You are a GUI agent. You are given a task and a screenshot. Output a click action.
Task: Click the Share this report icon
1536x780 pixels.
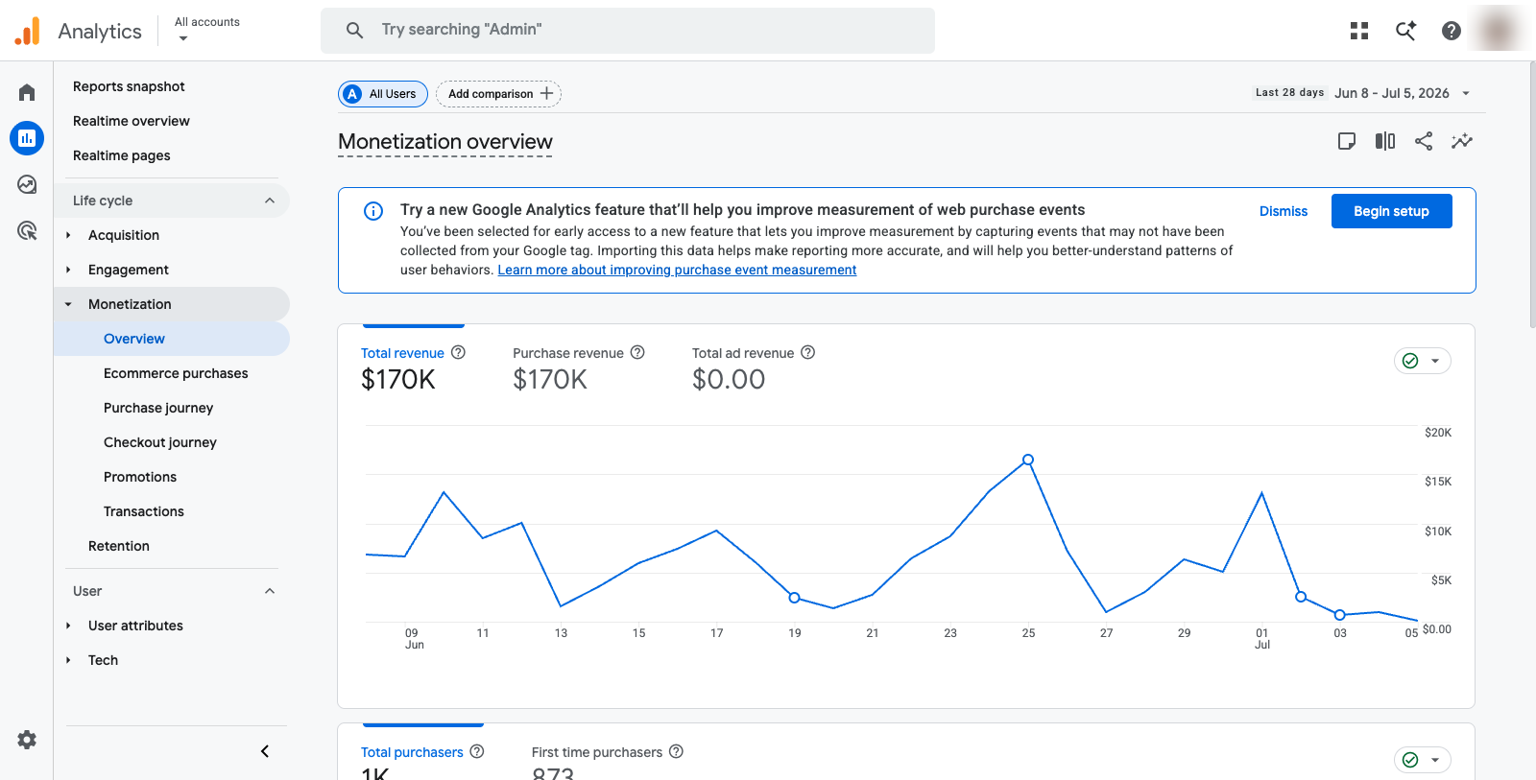coord(1424,141)
